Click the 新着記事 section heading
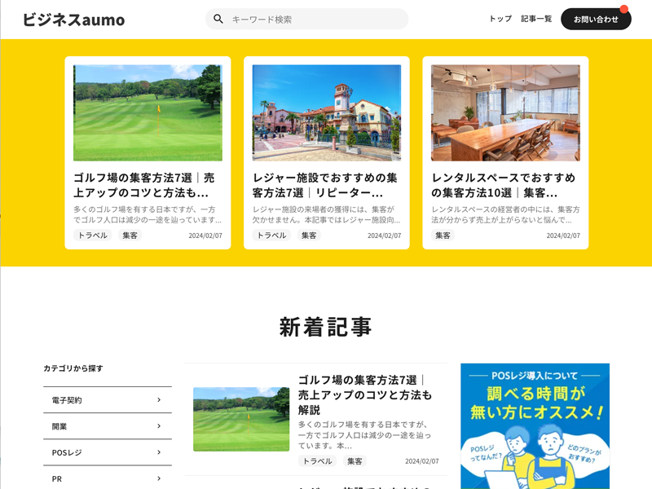The image size is (652, 489). pos(325,327)
